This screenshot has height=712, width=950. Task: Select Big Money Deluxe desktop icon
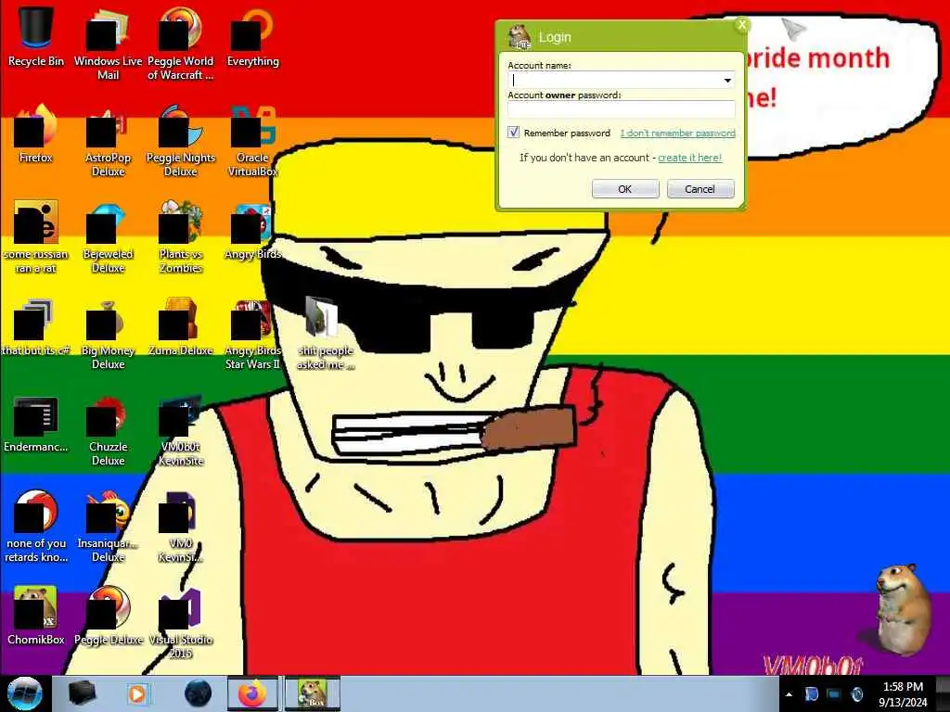[x=108, y=333]
